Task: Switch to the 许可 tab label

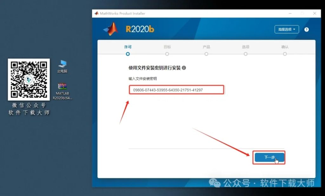Action: click(x=128, y=46)
